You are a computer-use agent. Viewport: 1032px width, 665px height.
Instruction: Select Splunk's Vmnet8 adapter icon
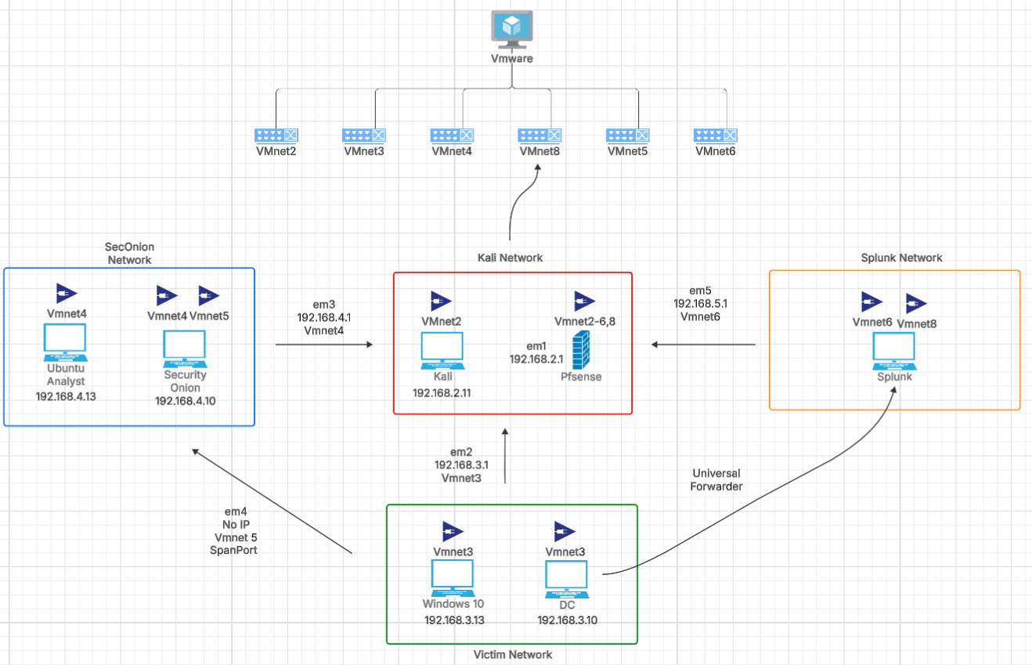(917, 304)
